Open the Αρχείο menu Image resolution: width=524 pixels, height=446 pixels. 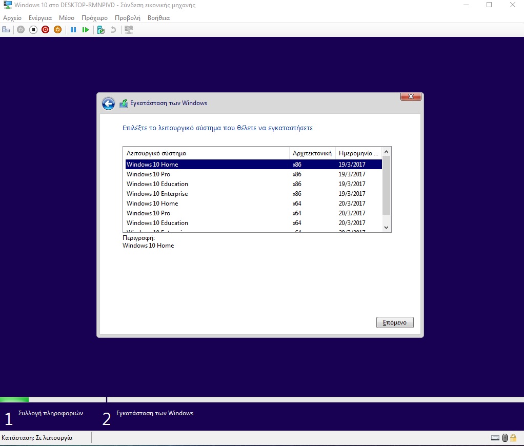(12, 18)
